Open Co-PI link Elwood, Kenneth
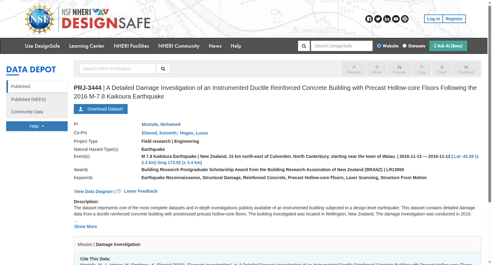The image size is (492, 265). pos(159,133)
